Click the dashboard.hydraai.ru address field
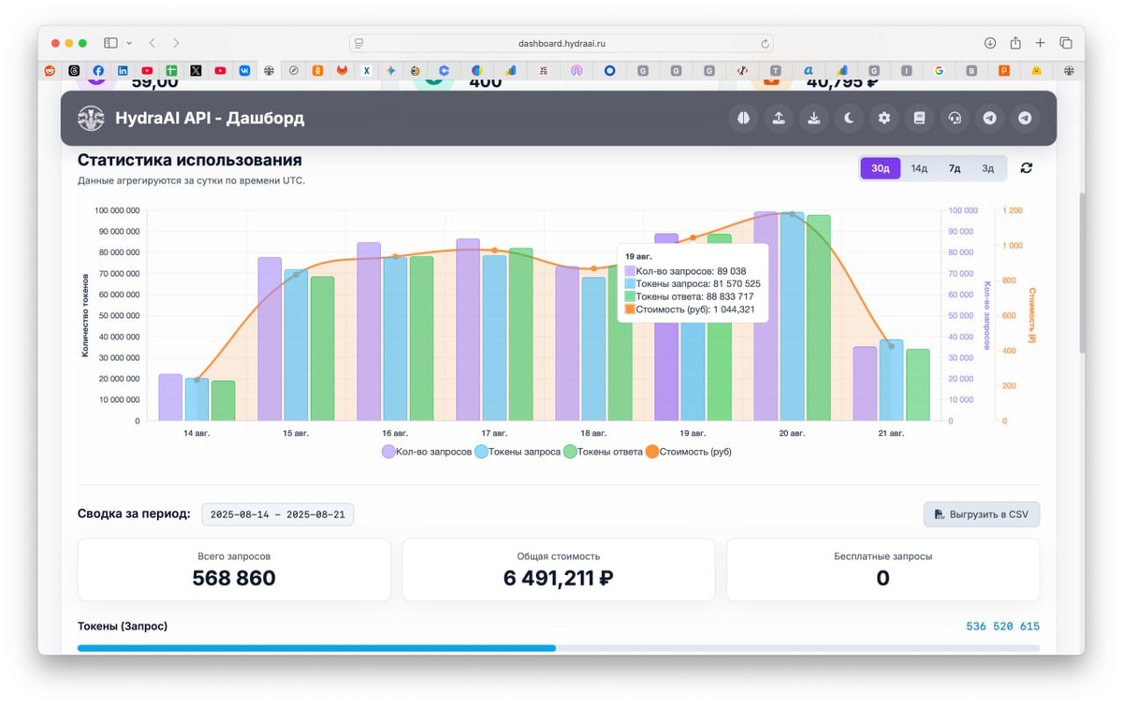 pos(561,43)
